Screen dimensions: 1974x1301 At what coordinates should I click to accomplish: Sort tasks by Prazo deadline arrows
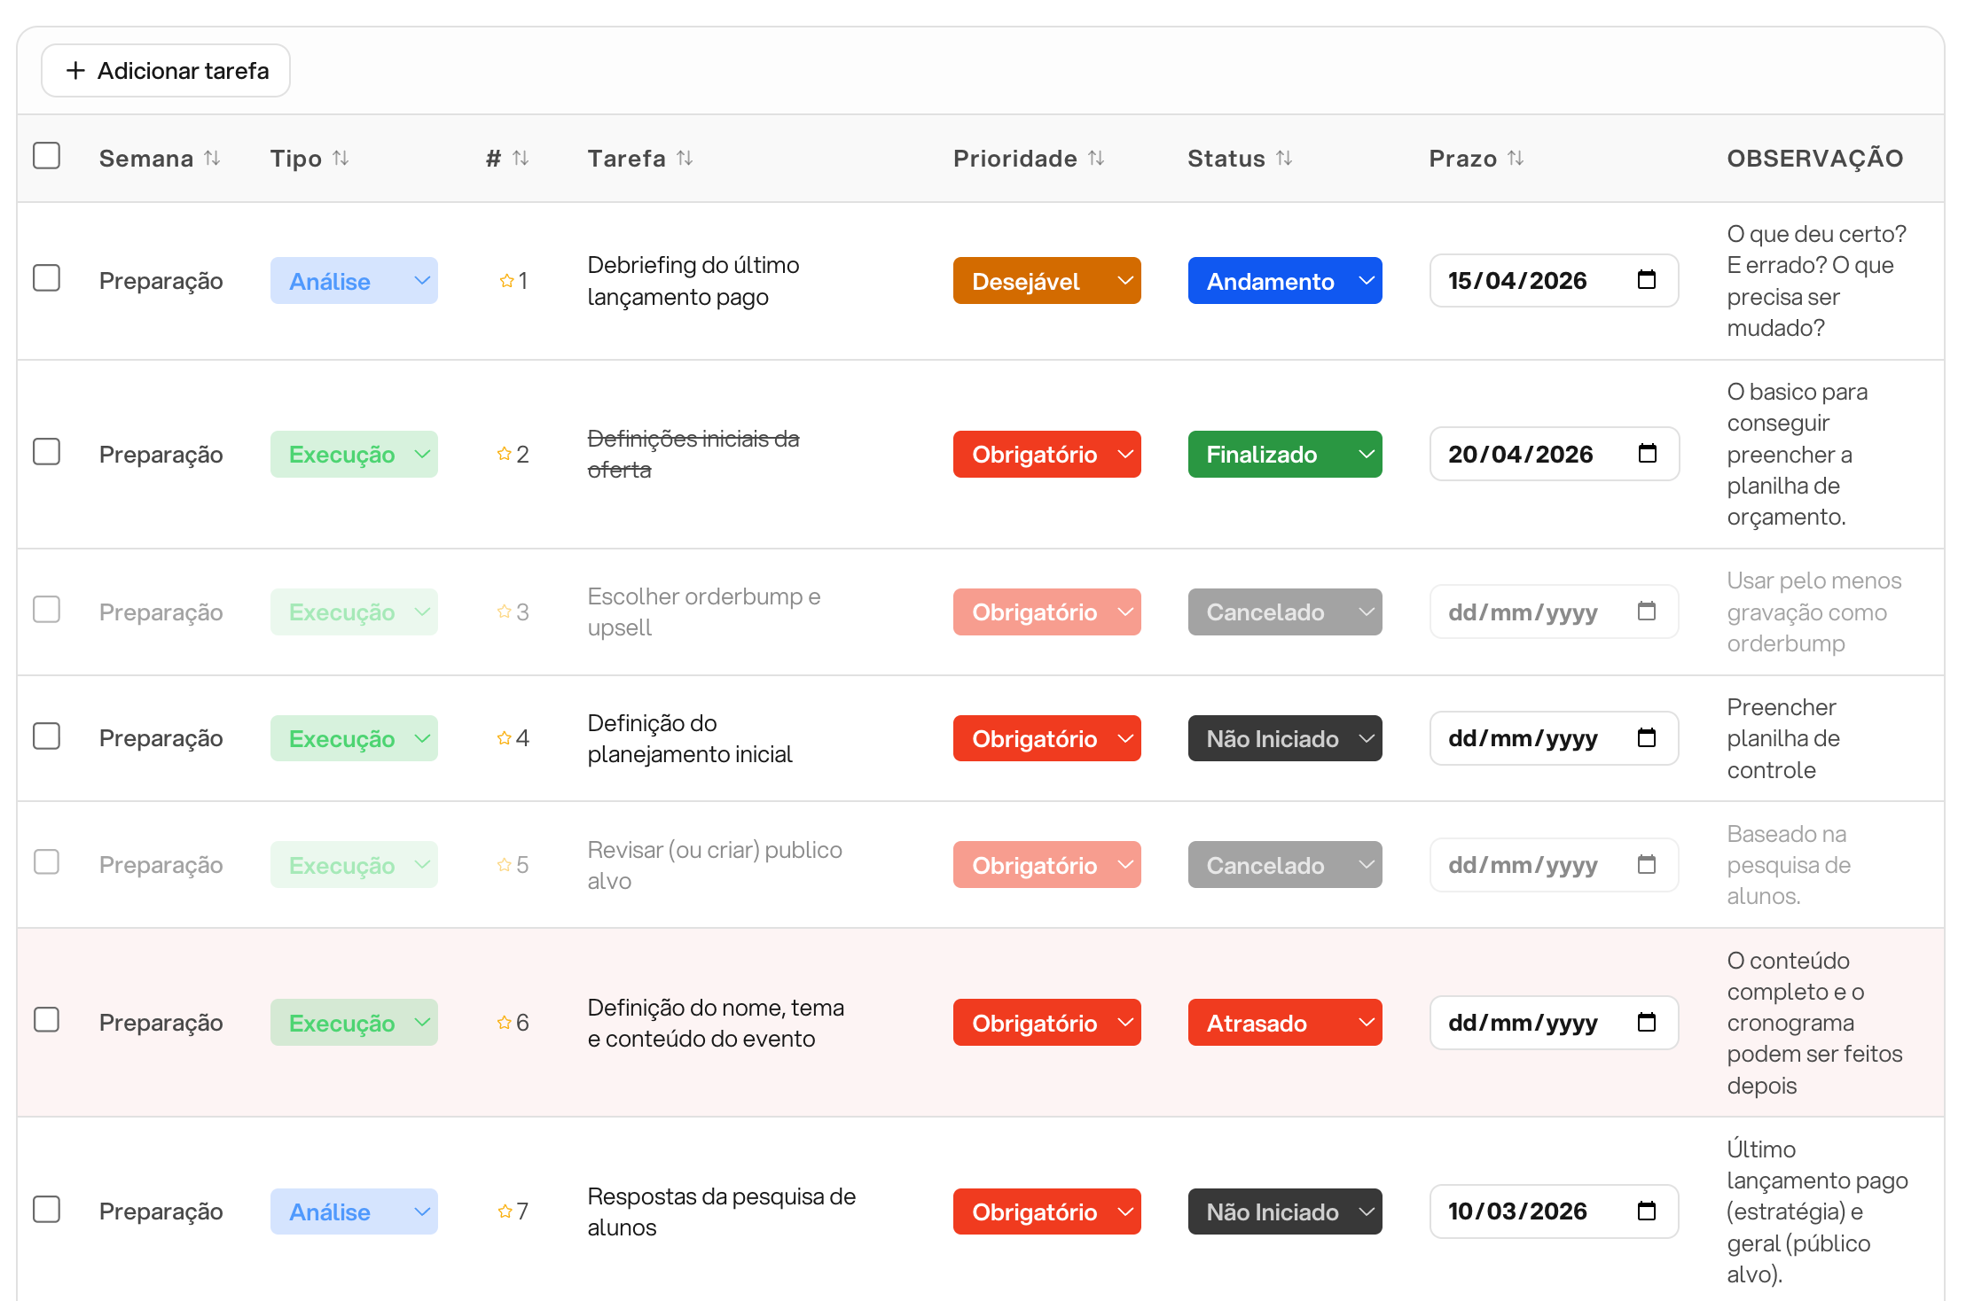[x=1516, y=158]
